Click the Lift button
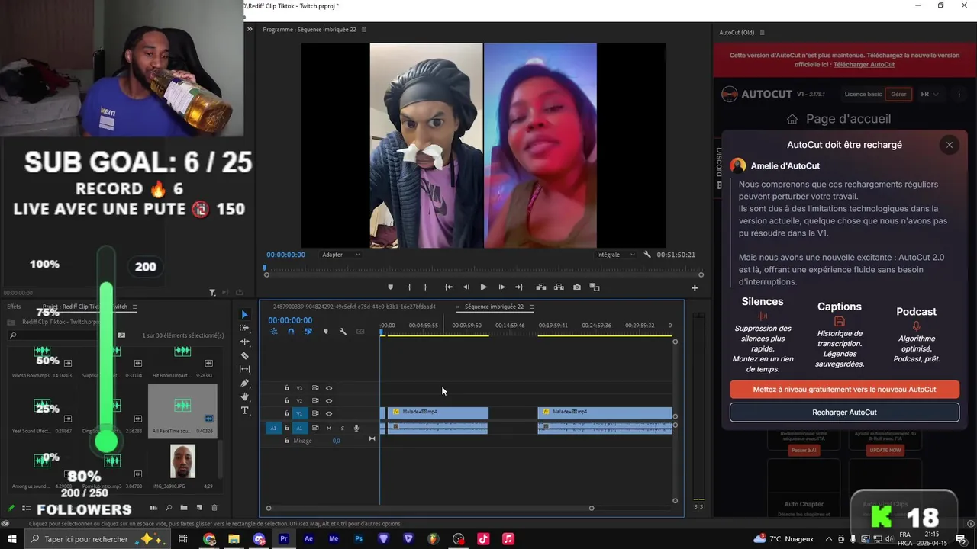 coord(541,287)
